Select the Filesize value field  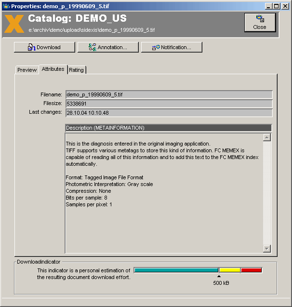(169, 104)
